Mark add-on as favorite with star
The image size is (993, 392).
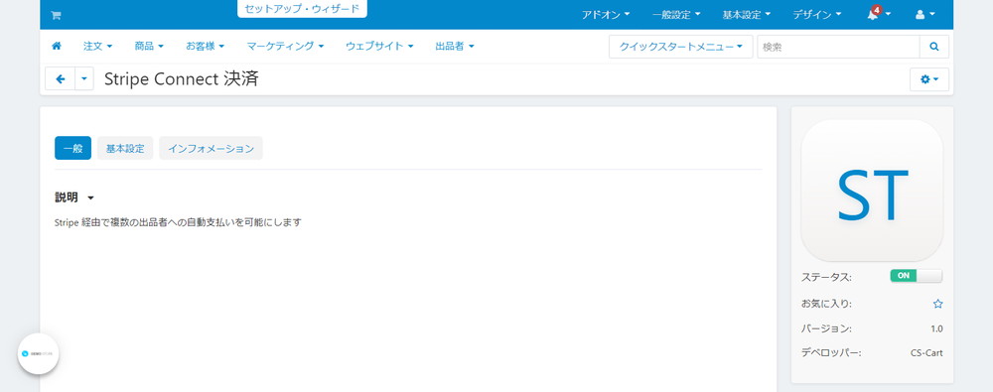(x=938, y=304)
